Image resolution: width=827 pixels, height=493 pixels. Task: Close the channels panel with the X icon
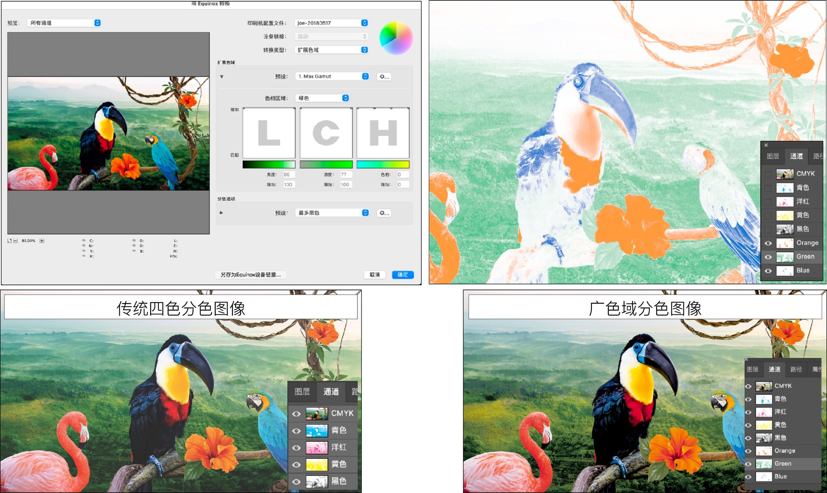click(766, 145)
